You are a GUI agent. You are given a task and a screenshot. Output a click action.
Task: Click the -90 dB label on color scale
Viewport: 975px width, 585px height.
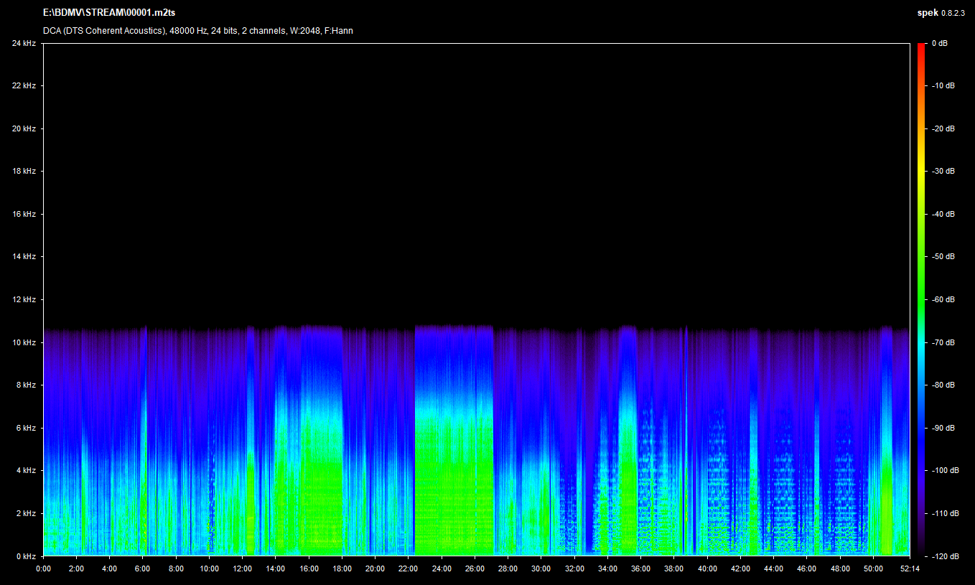coord(943,429)
